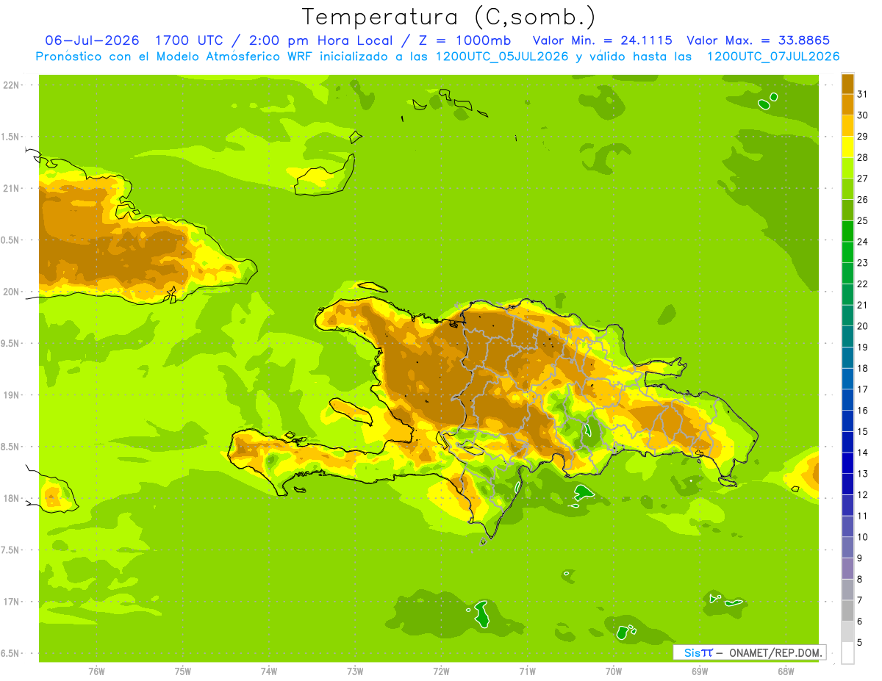The width and height of the screenshot is (882, 681).
Task: Click the dark orange legend swatch above 31
Action: tap(847, 84)
